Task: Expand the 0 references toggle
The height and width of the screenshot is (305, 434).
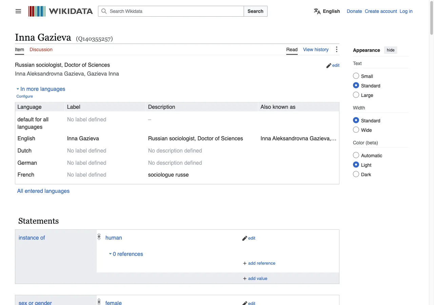Action: [126, 254]
